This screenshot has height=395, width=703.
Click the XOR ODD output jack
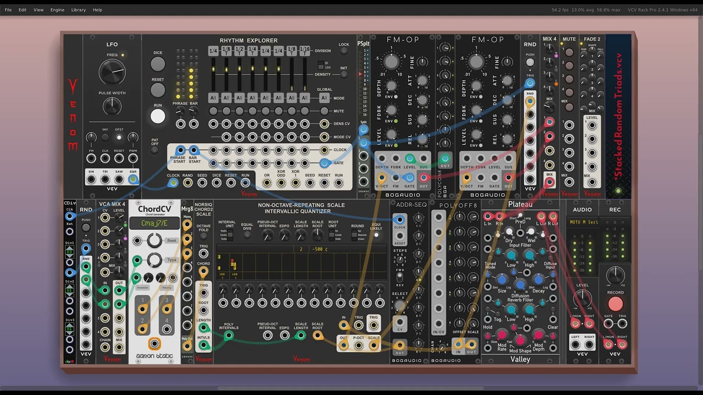pos(281,183)
